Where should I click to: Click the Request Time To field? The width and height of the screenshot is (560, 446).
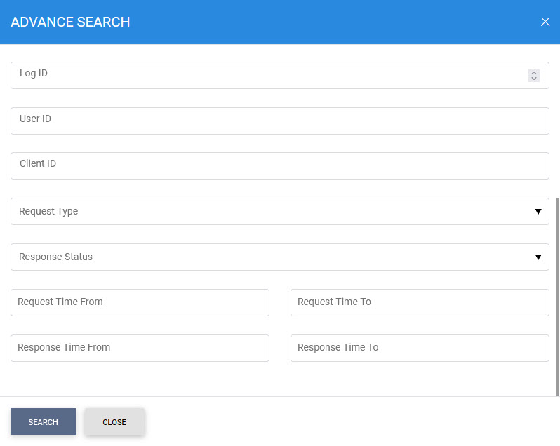[420, 302]
